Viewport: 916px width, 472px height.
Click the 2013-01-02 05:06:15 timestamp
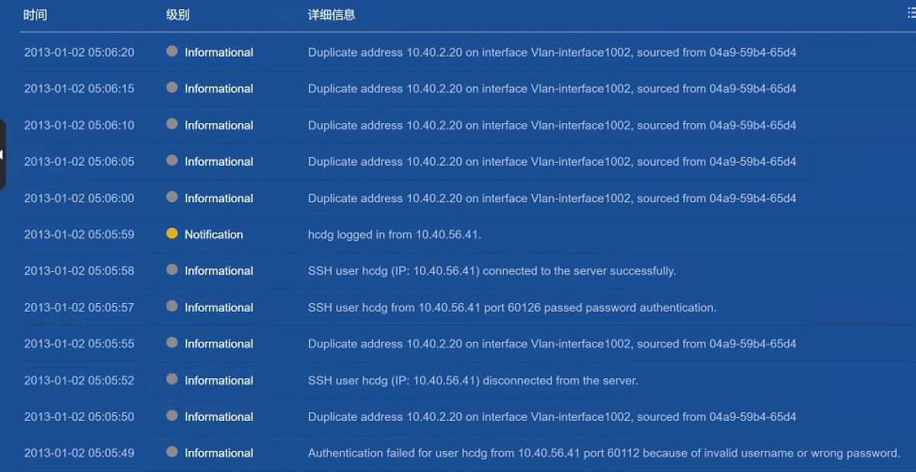[79, 88]
